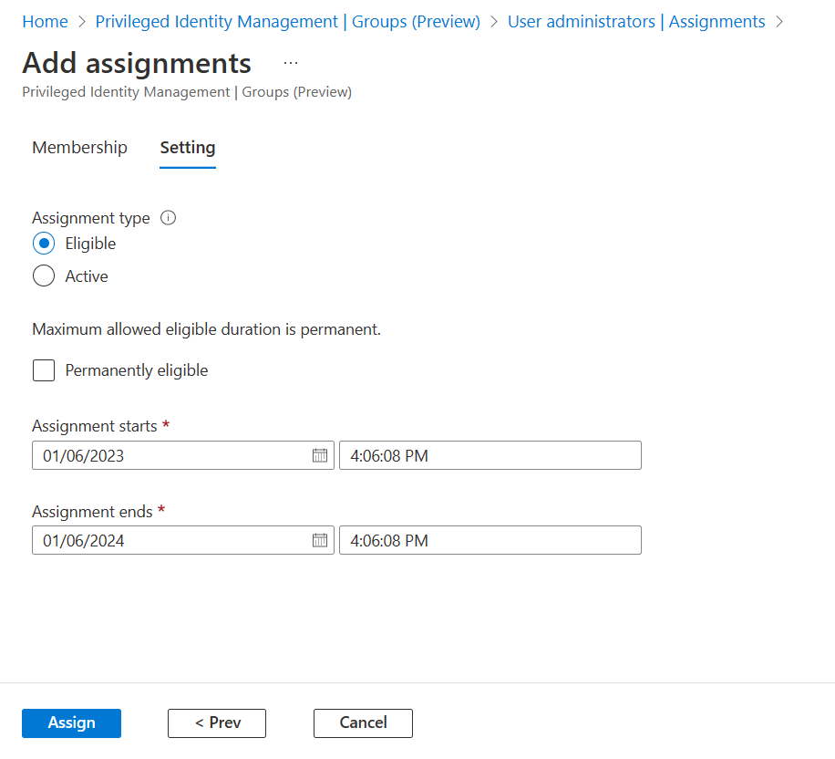The height and width of the screenshot is (759, 835).
Task: Open the Assignment ends calendar picker icon
Action: pyautogui.click(x=320, y=540)
